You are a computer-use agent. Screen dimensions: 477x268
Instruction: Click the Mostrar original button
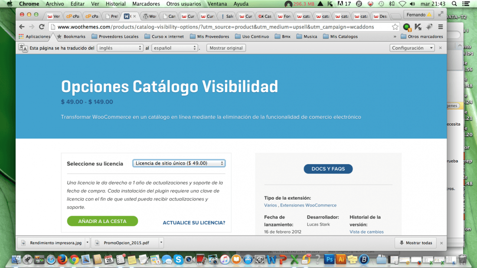pyautogui.click(x=226, y=48)
